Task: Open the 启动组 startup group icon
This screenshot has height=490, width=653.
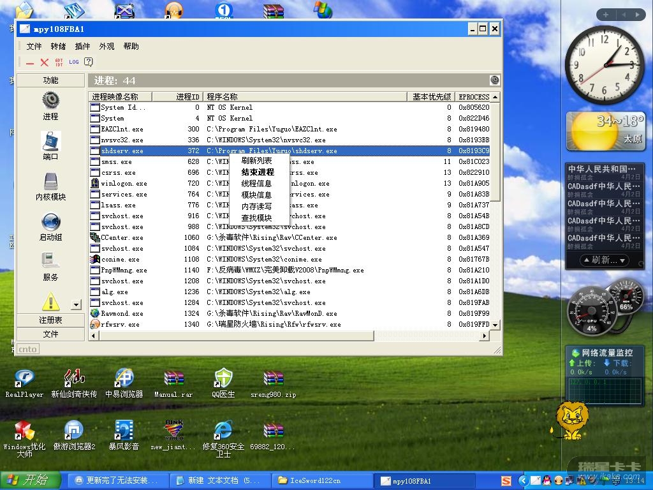Action: click(50, 222)
